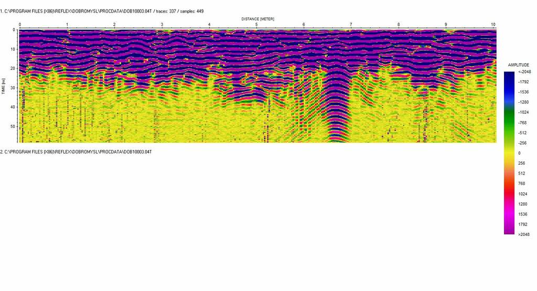This screenshot has width=537, height=291.
Task: Click the 0 meter tick on distance axis
Action: (20, 25)
